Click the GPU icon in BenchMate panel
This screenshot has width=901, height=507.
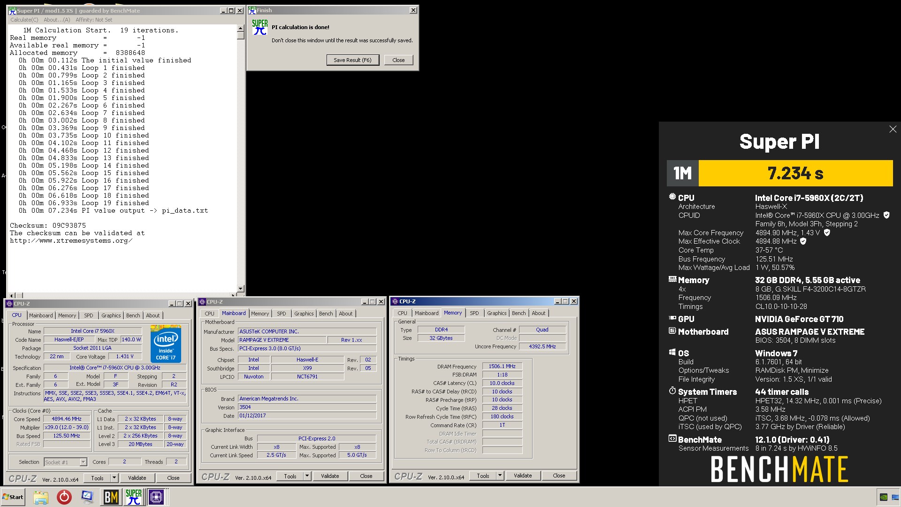tap(672, 318)
